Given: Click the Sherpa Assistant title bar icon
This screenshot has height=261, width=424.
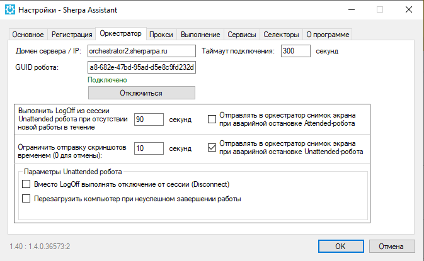Looking at the screenshot, I should tap(10, 10).
